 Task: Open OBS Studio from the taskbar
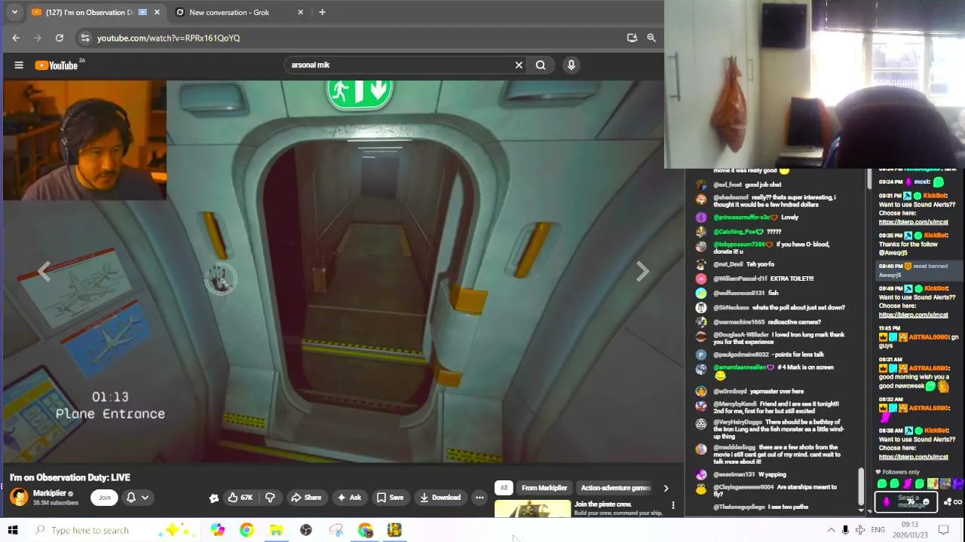pyautogui.click(x=306, y=530)
